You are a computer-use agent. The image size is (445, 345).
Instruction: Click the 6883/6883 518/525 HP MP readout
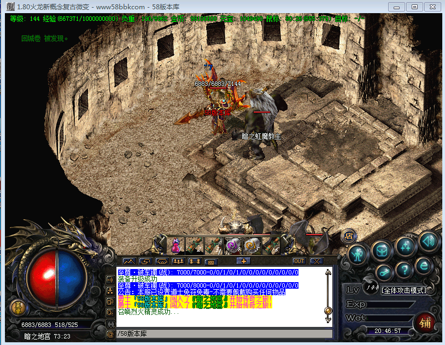pos(50,325)
